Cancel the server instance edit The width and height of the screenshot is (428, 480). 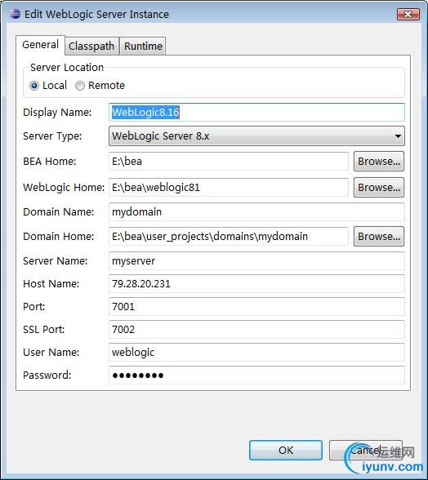pos(365,451)
